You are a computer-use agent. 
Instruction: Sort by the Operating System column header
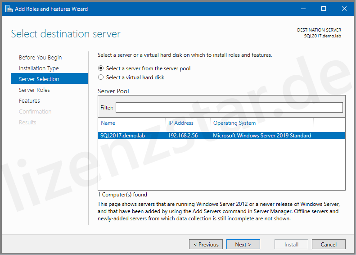pos(234,123)
